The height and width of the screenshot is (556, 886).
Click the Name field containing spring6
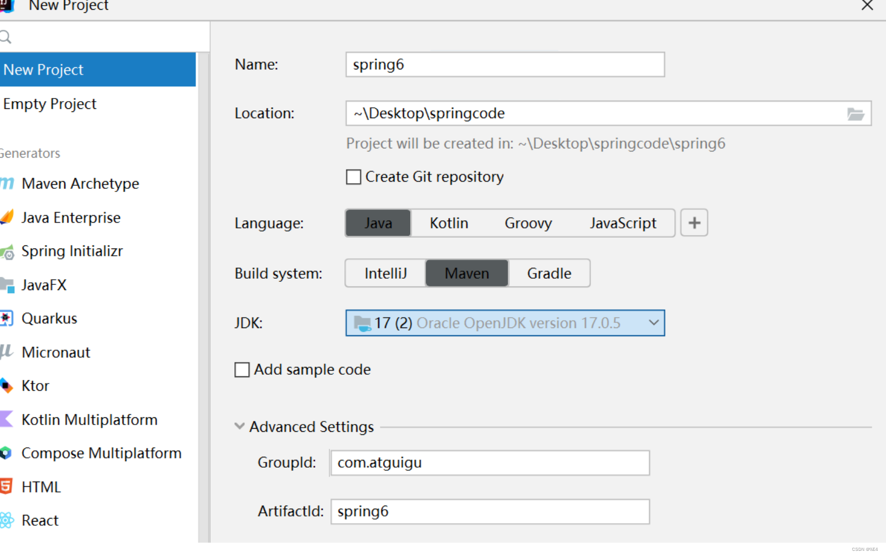[505, 65]
